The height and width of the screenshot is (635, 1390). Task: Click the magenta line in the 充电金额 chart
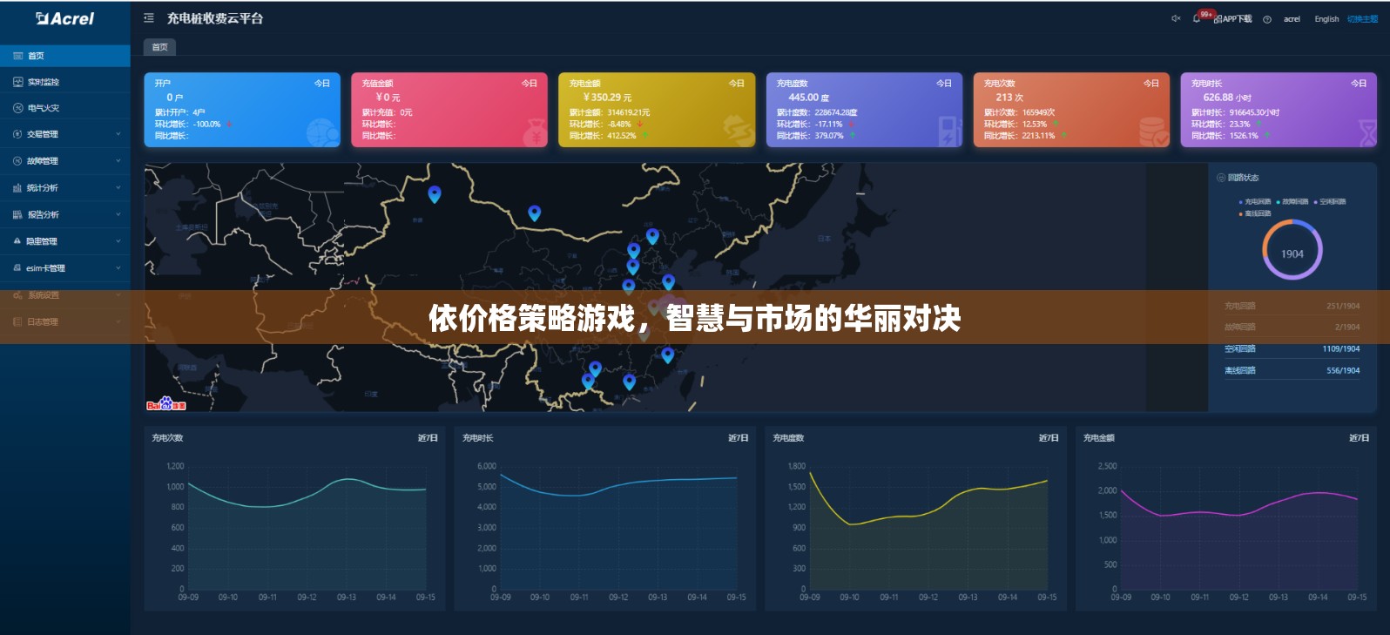tap(1239, 515)
